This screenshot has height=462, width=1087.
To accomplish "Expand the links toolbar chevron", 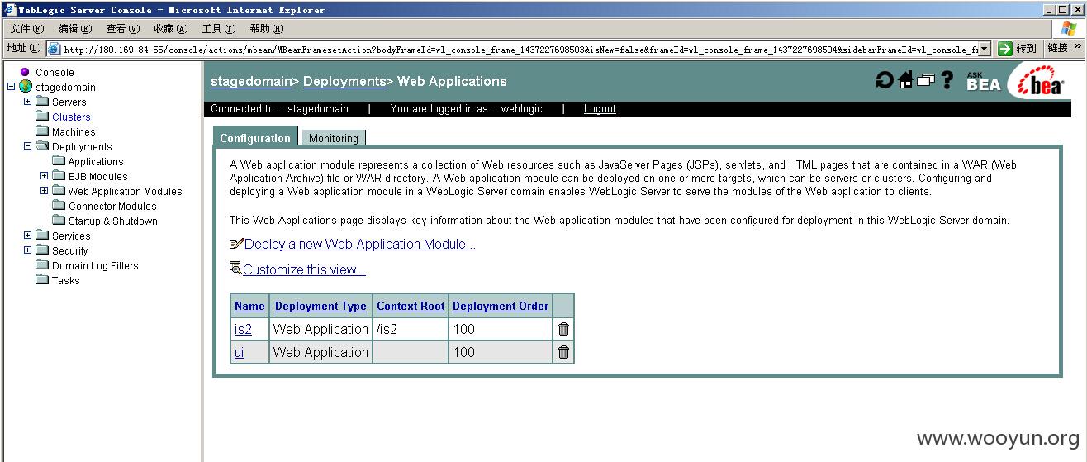I will coord(1077,48).
